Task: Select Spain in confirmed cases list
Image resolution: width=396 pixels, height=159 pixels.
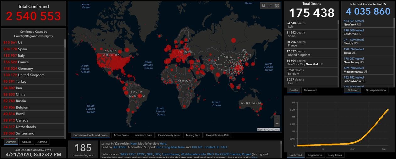Action: [22, 49]
